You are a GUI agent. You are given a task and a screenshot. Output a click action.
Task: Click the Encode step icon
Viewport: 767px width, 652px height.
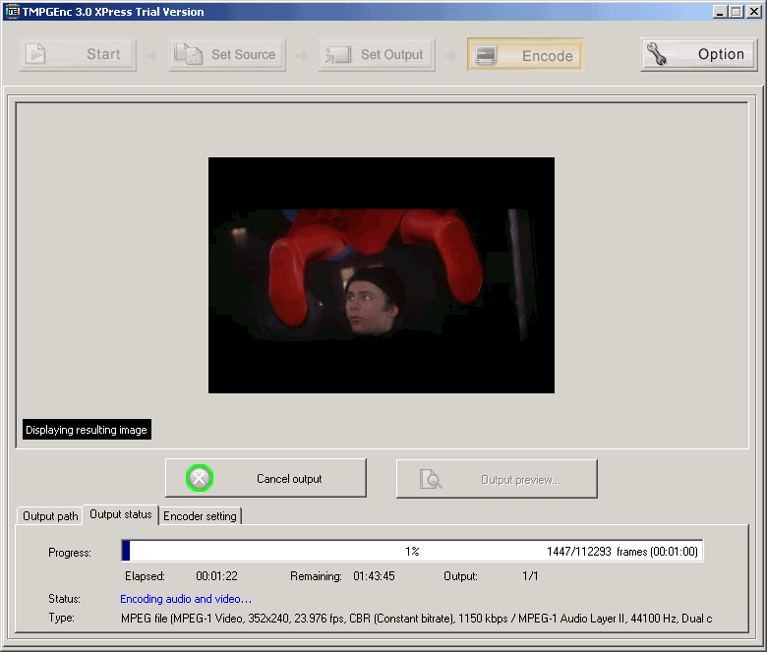tap(486, 55)
